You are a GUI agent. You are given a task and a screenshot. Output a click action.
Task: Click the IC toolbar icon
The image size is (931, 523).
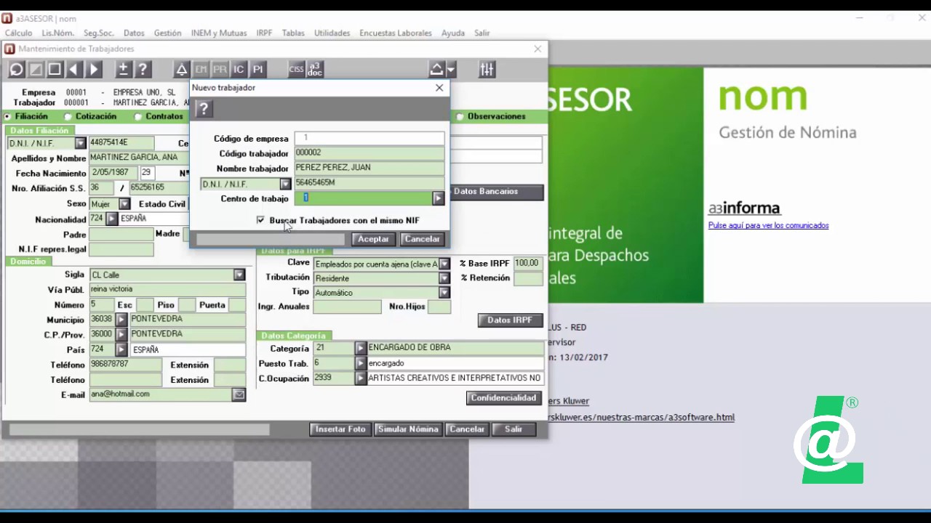[239, 70]
